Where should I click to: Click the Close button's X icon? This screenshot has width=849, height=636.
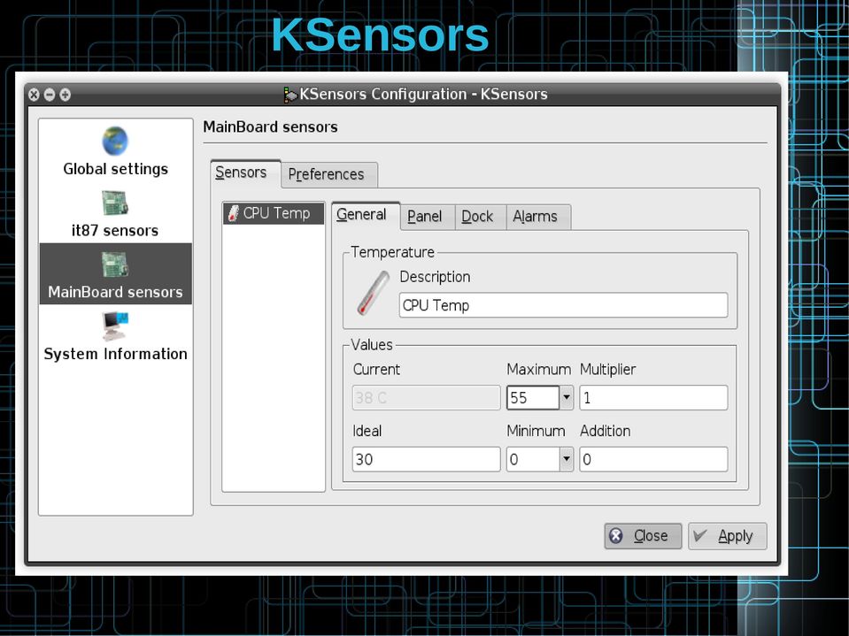(x=616, y=535)
